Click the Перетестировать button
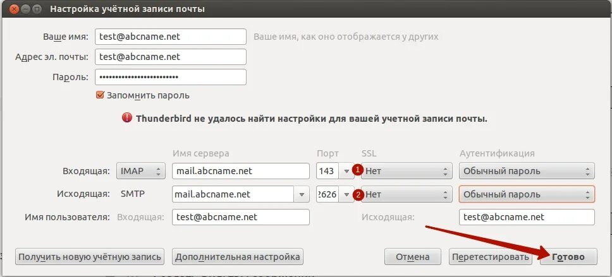The image size is (612, 277). click(491, 257)
